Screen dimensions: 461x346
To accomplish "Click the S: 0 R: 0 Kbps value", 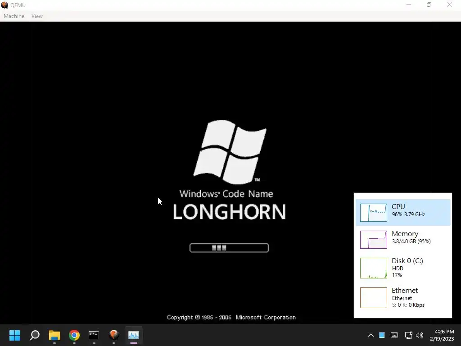I will pyautogui.click(x=408, y=305).
